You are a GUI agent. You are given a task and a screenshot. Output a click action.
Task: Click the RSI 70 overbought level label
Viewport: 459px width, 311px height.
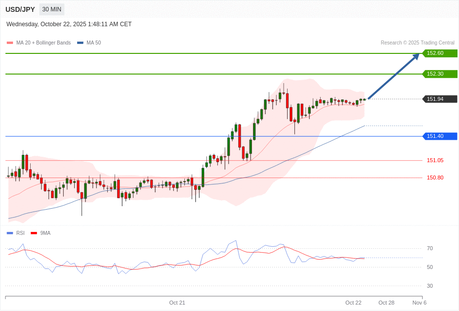(x=430, y=248)
